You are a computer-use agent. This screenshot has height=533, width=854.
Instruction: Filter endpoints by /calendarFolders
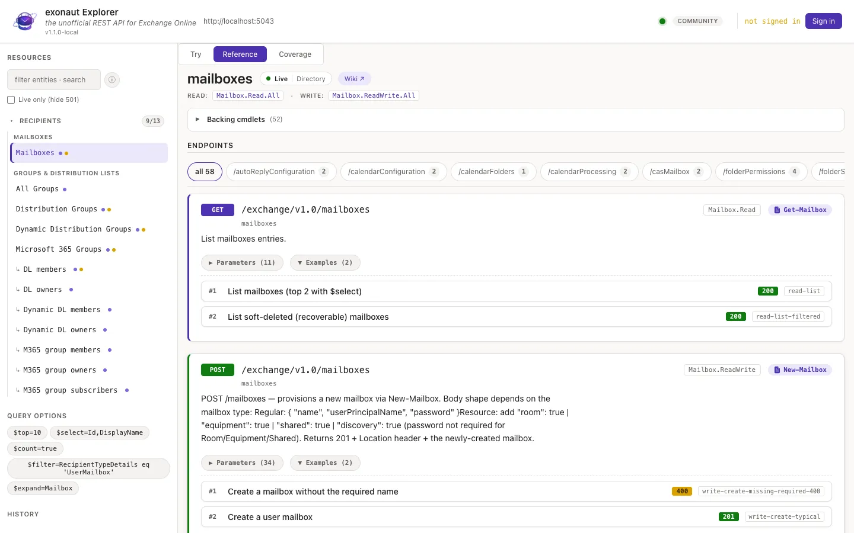click(x=493, y=172)
